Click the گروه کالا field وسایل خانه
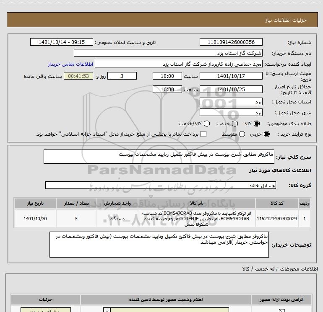The width and height of the screenshot is (323, 312). pyautogui.click(x=161, y=185)
